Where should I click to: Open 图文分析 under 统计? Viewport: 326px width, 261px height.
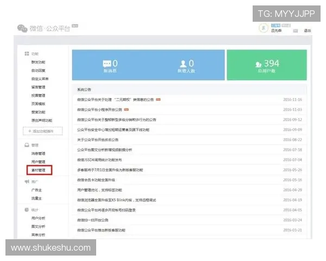[x=38, y=226]
